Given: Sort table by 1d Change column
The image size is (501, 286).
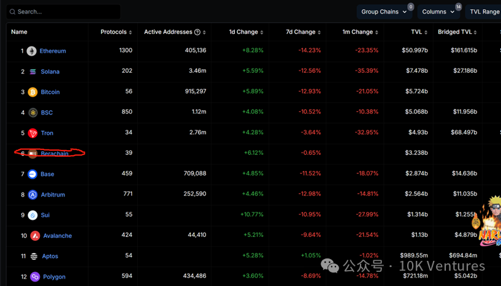Looking at the screenshot, I should coord(246,32).
